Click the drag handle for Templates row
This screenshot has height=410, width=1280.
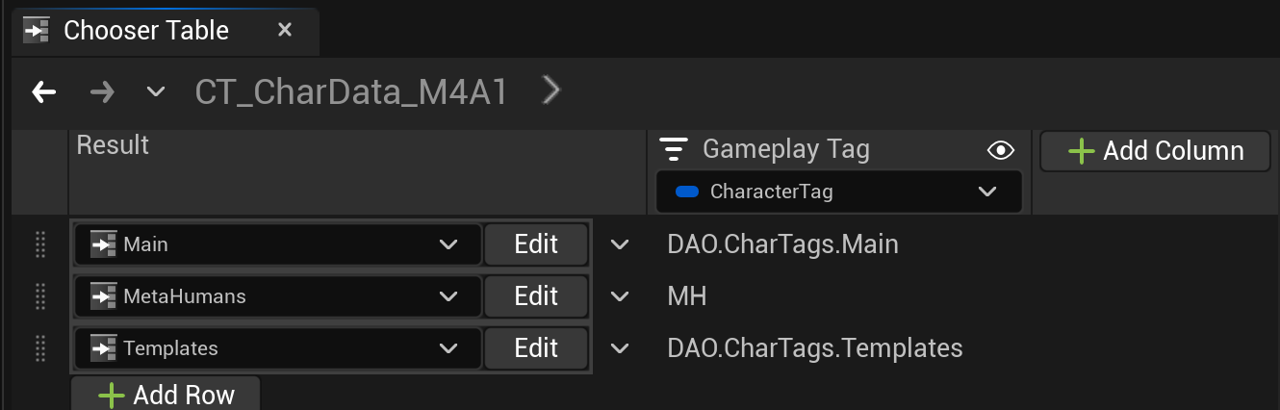click(x=40, y=347)
